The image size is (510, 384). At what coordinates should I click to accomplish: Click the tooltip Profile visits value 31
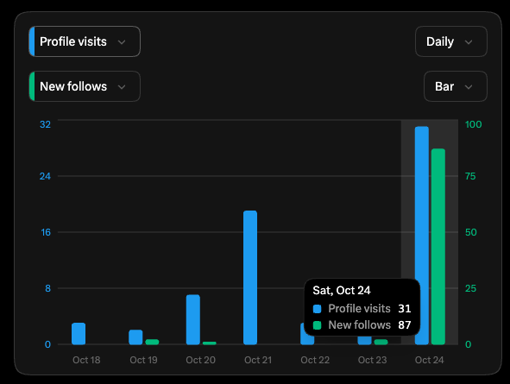[x=405, y=308]
